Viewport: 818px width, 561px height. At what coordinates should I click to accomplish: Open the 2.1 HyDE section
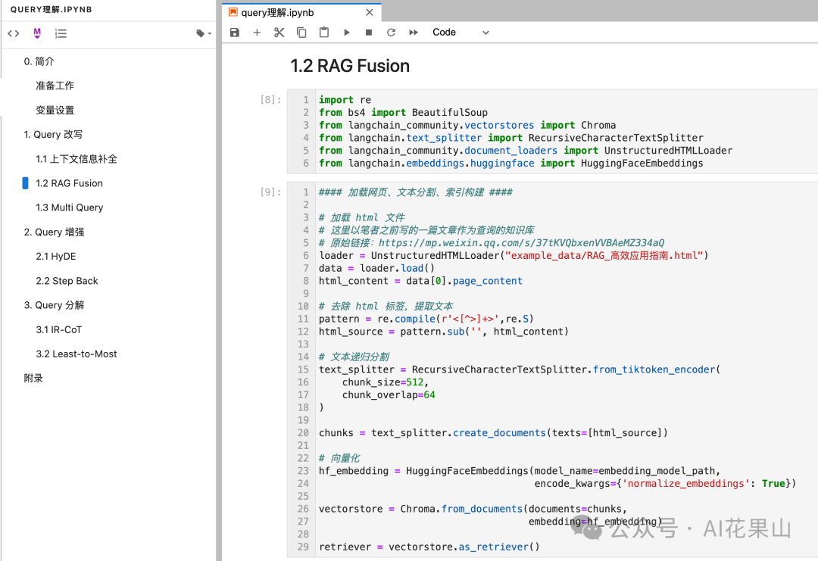[56, 257]
